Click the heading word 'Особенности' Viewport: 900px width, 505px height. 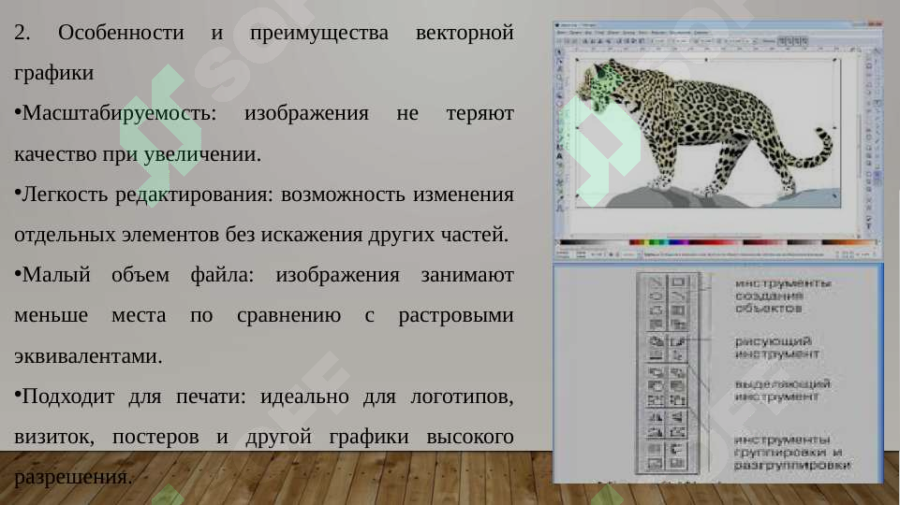click(121, 33)
